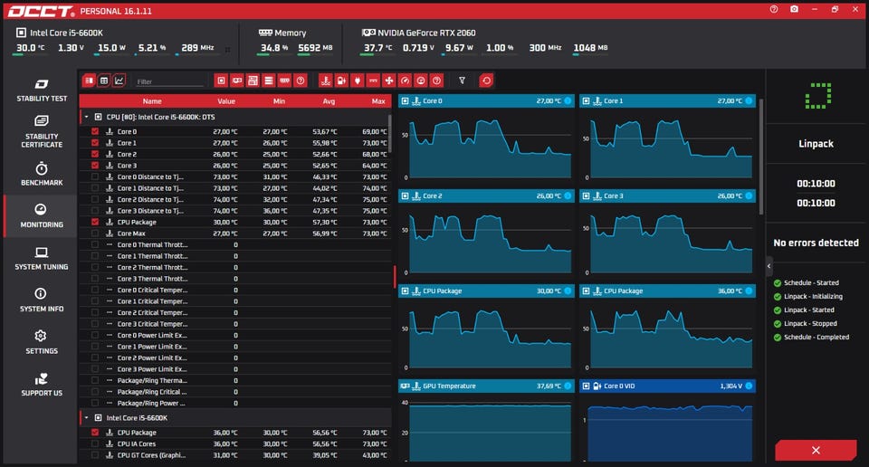The width and height of the screenshot is (869, 467).
Task: Switch to graph-only view
Action: point(119,81)
